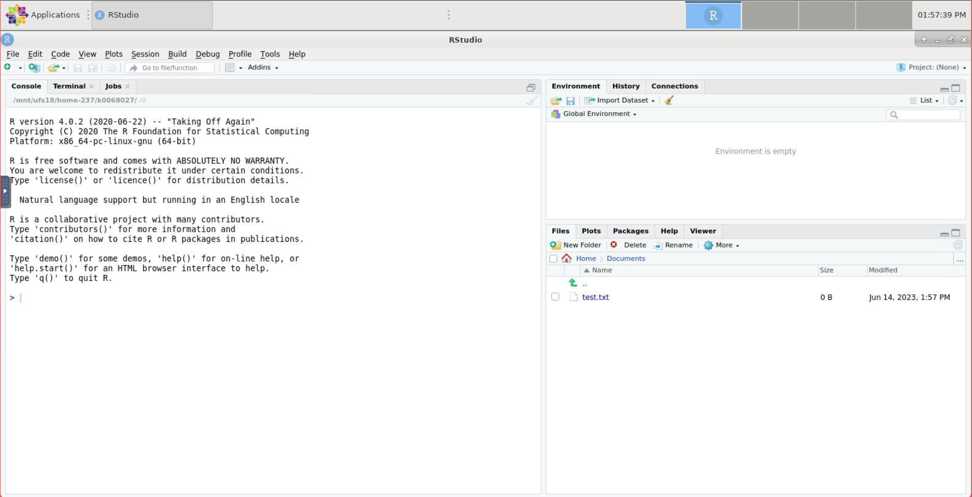Switch to the Packages tab
This screenshot has height=497, width=972.
(631, 231)
